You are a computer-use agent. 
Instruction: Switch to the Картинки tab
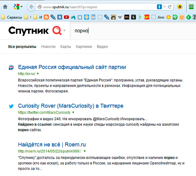pyautogui.click(x=84, y=47)
